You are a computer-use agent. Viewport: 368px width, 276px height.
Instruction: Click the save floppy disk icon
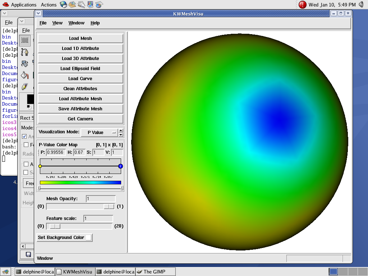[28, 254]
